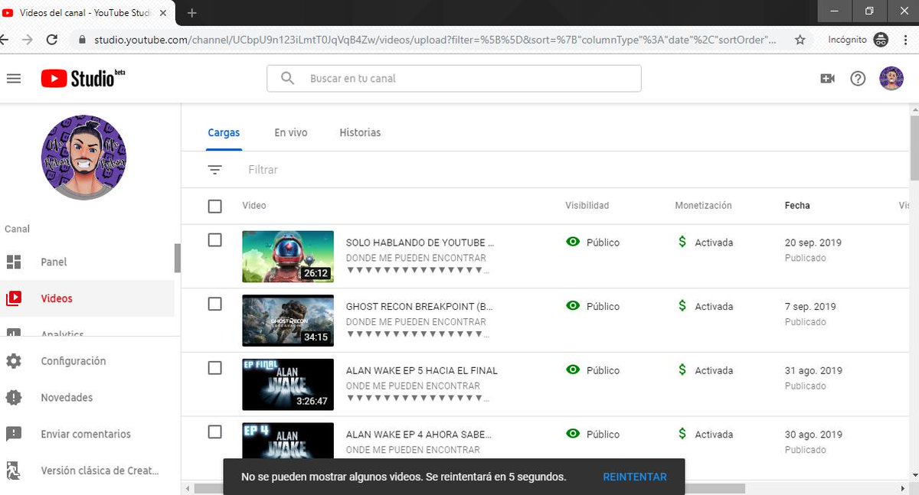Bookmark page with the star icon

pyautogui.click(x=800, y=40)
